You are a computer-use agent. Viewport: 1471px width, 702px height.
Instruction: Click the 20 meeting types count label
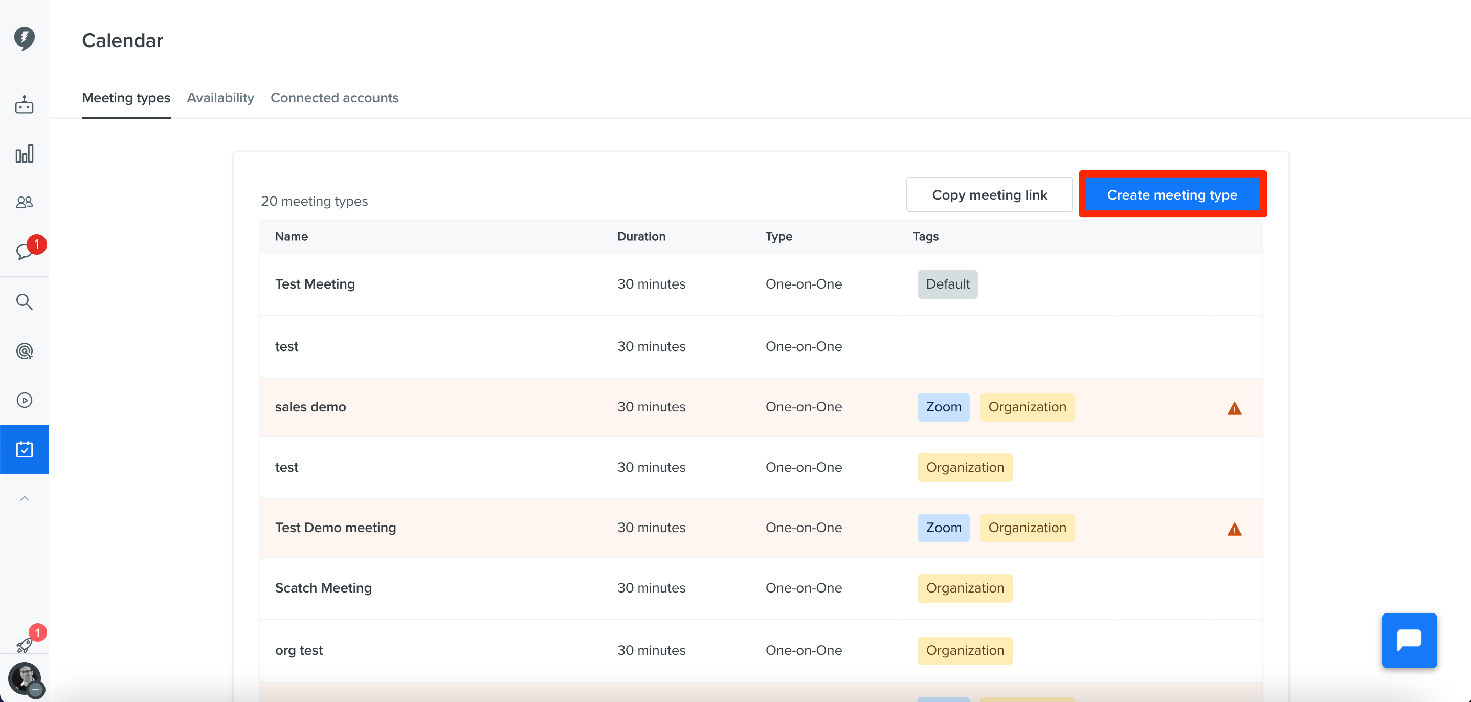click(x=314, y=201)
